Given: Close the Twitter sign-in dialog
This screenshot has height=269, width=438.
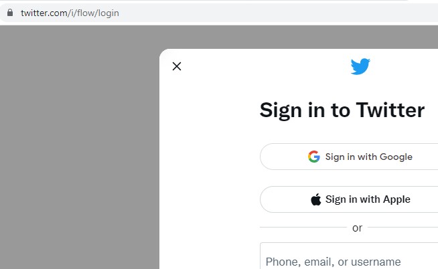Looking at the screenshot, I should pyautogui.click(x=177, y=66).
